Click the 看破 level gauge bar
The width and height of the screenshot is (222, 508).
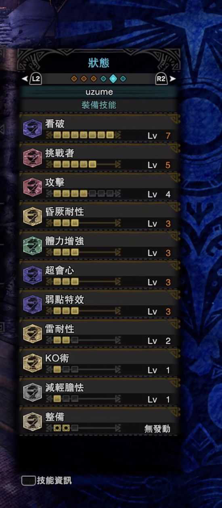coord(84,135)
